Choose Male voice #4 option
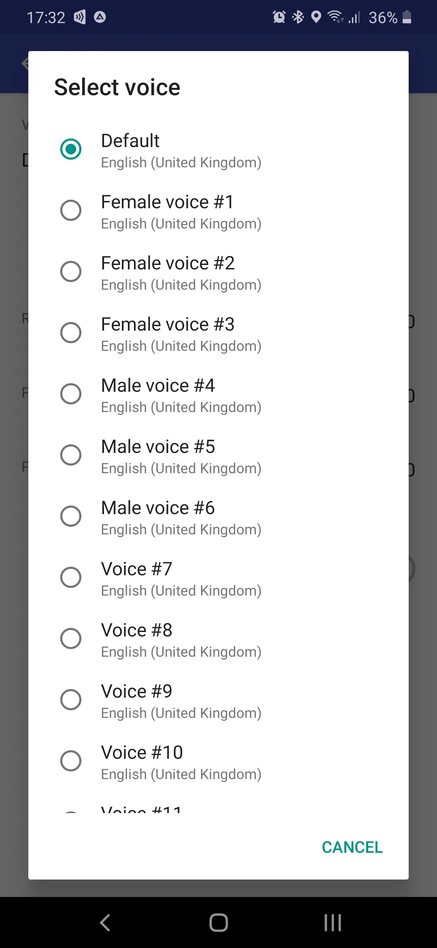 click(71, 394)
